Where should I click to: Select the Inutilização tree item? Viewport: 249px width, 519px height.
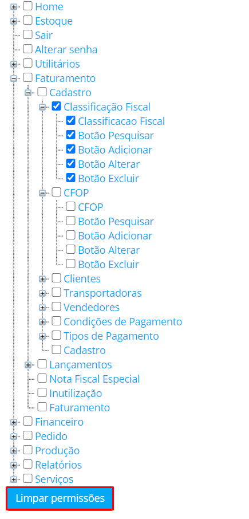pos(76,394)
